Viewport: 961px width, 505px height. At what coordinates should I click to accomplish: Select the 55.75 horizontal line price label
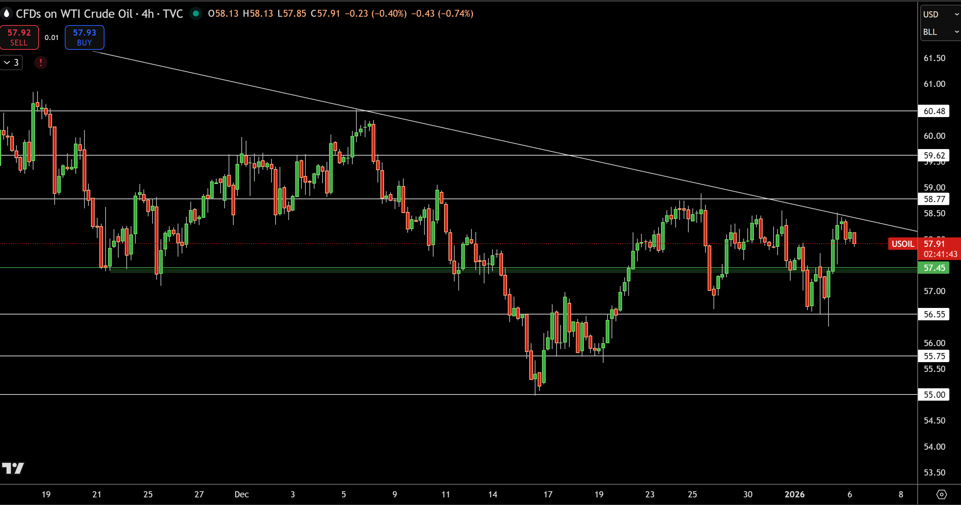tap(934, 356)
